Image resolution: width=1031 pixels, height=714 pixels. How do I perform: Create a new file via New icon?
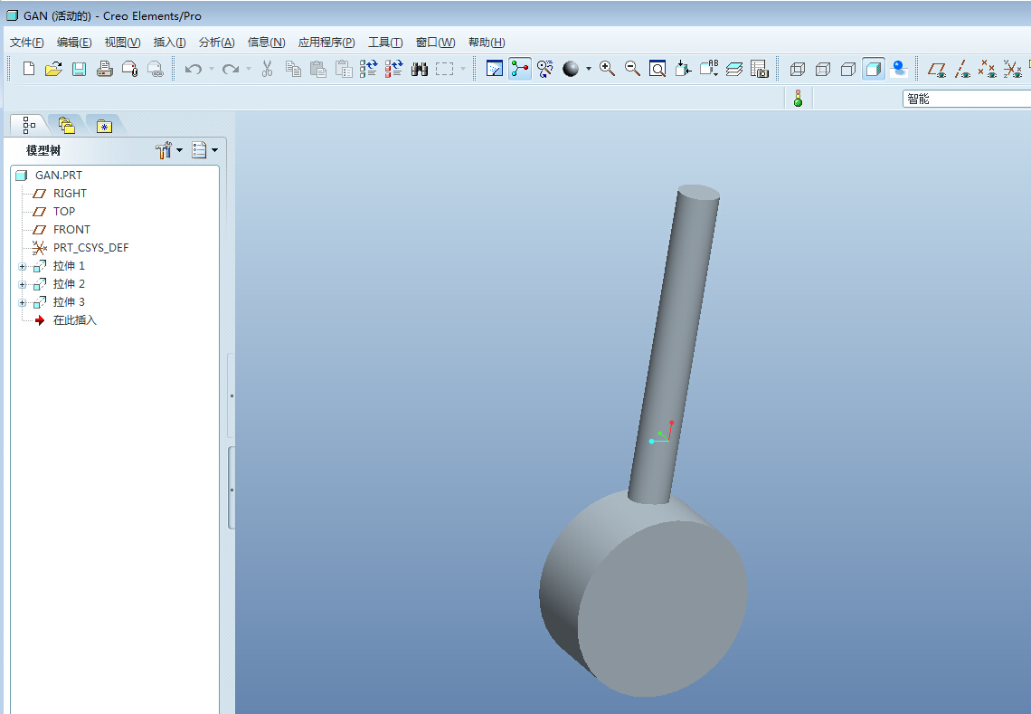point(28,69)
